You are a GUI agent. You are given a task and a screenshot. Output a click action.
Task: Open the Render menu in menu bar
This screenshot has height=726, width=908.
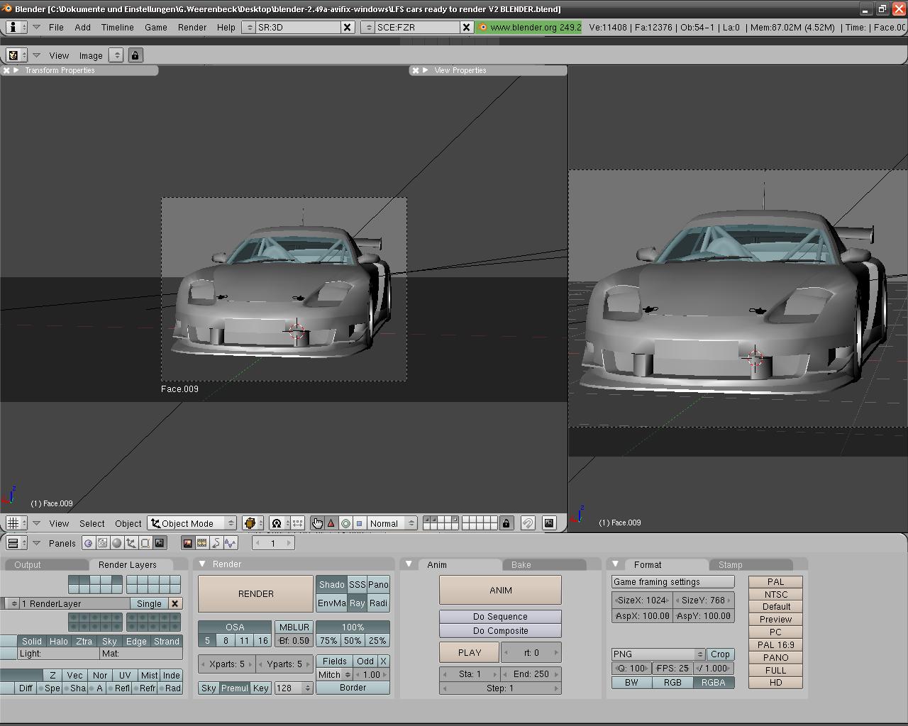[192, 27]
